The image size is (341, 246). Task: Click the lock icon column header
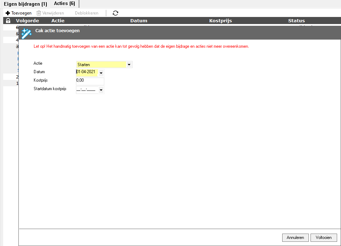pos(8,21)
